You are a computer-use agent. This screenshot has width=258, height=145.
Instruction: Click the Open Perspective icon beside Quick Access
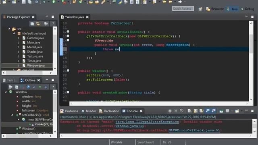[x=200, y=9]
